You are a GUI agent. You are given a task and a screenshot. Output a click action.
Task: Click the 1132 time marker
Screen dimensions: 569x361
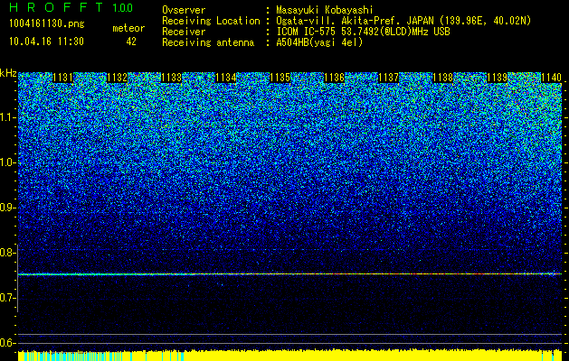(118, 78)
